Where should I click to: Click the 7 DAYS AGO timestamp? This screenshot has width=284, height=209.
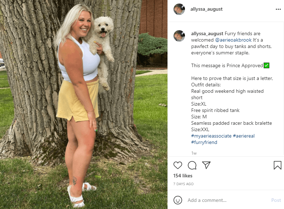pos(183,184)
